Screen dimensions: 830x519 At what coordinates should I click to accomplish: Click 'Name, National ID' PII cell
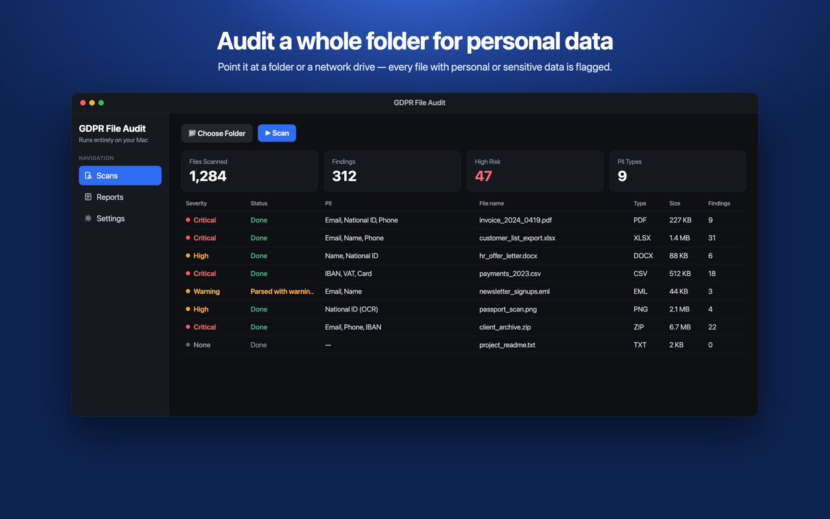(351, 256)
